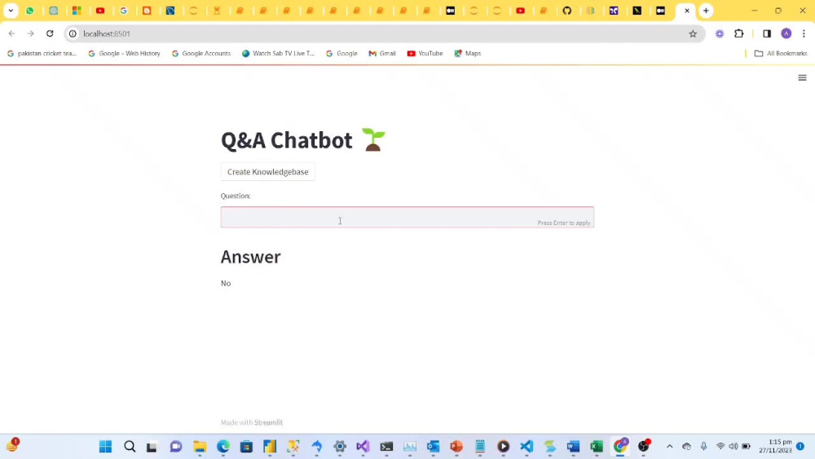Open the Streamlit hamburger menu
This screenshot has width=815, height=459.
[x=802, y=78]
